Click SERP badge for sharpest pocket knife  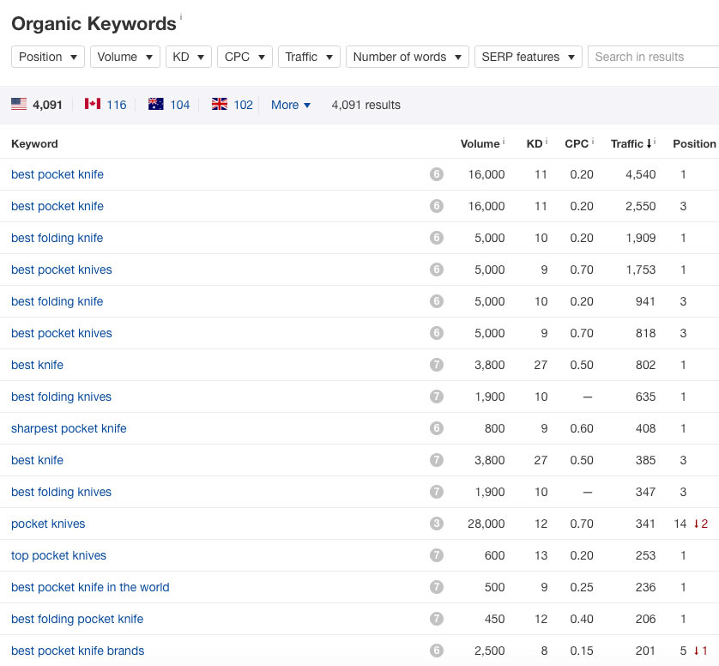pos(437,428)
